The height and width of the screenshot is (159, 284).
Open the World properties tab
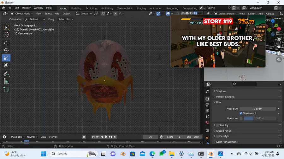[207, 123]
